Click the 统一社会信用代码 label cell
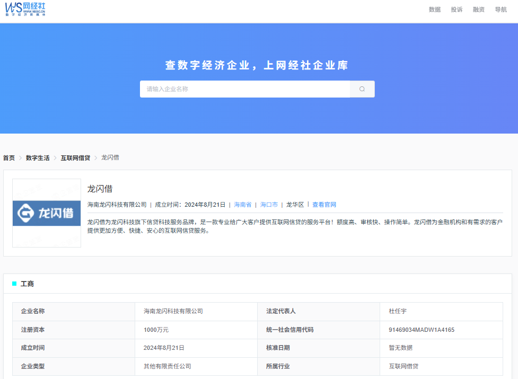The height and width of the screenshot is (379, 518). (319, 330)
